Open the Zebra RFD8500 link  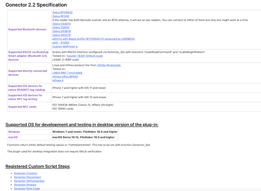(62, 12)
